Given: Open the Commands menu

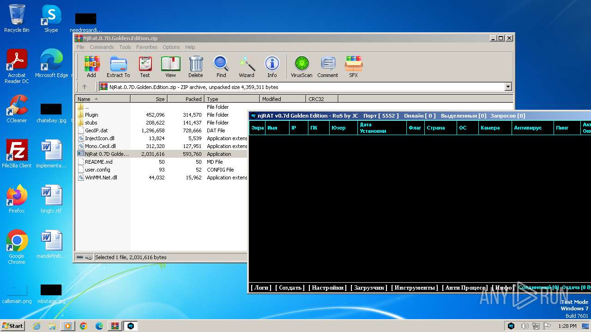Looking at the screenshot, I should [x=102, y=47].
